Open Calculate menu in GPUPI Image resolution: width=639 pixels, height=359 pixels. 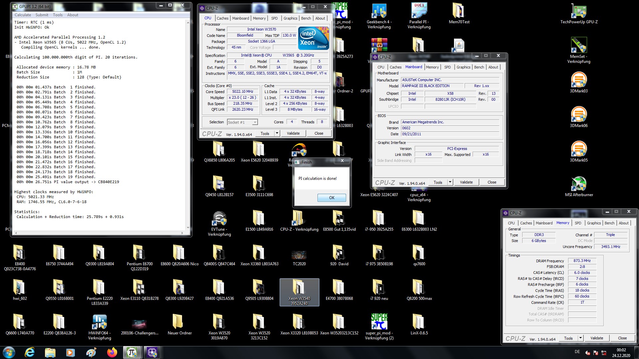click(23, 15)
